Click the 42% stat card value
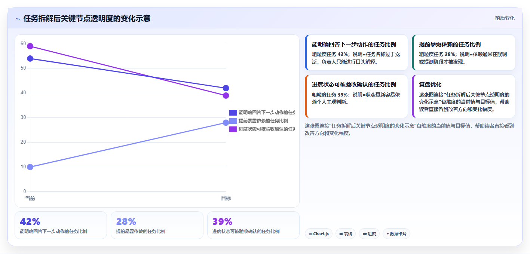This screenshot has width=530, height=254. pos(30,222)
